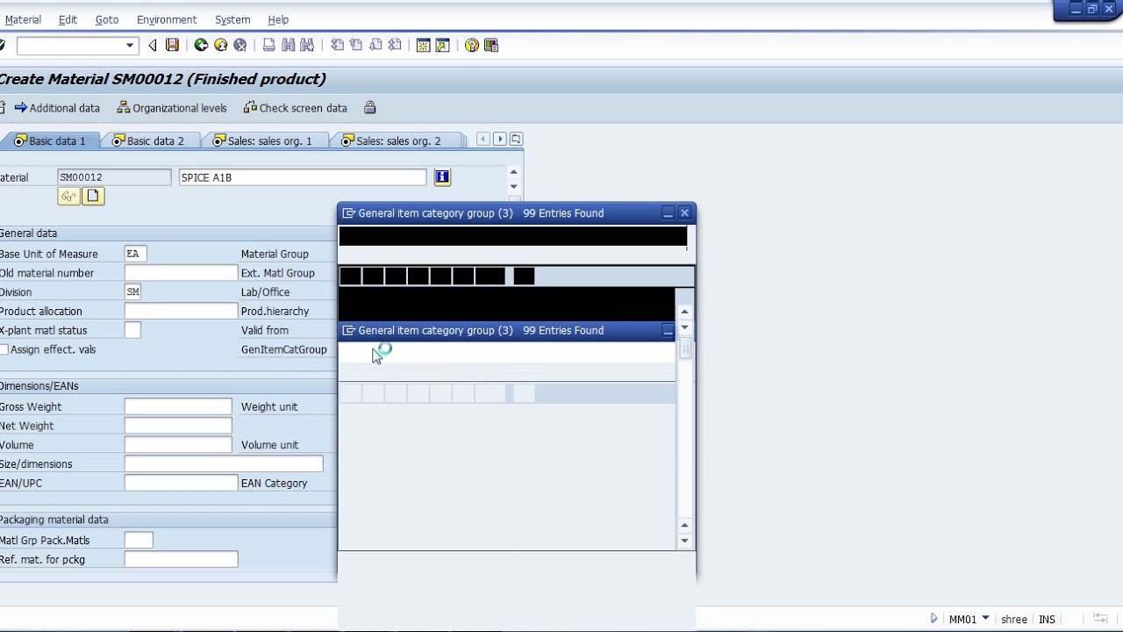Minimize the General item category group popup
Image resolution: width=1123 pixels, height=632 pixels.
668,212
